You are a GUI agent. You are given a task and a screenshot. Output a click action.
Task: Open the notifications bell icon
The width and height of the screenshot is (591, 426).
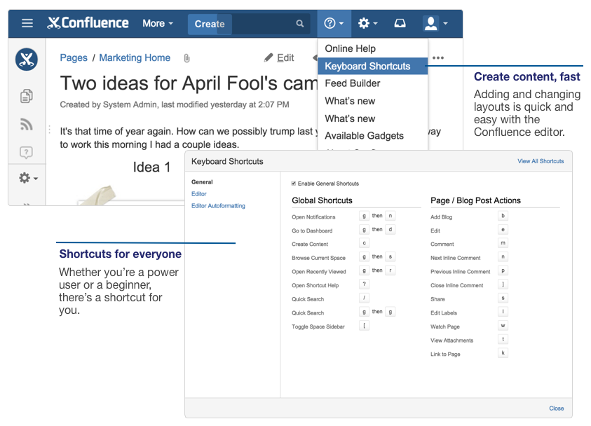click(x=400, y=23)
